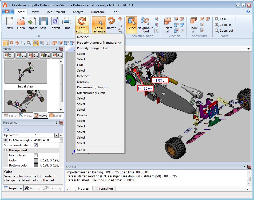Click pan arrows icon in quick toolbar
This screenshot has height=200, width=254.
(x=17, y=43)
